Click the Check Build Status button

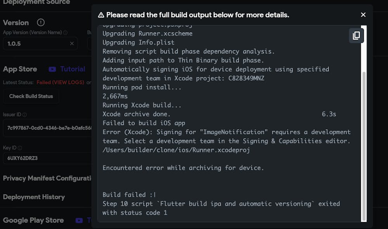31,96
